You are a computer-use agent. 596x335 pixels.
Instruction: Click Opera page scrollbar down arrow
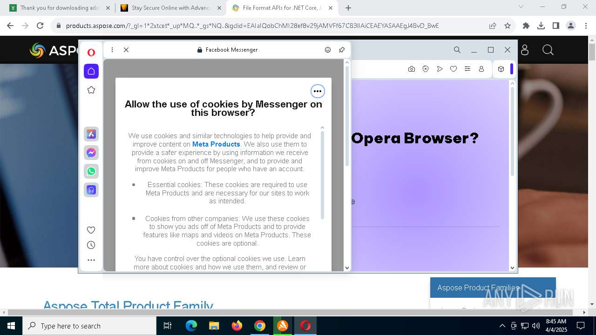coord(513,268)
